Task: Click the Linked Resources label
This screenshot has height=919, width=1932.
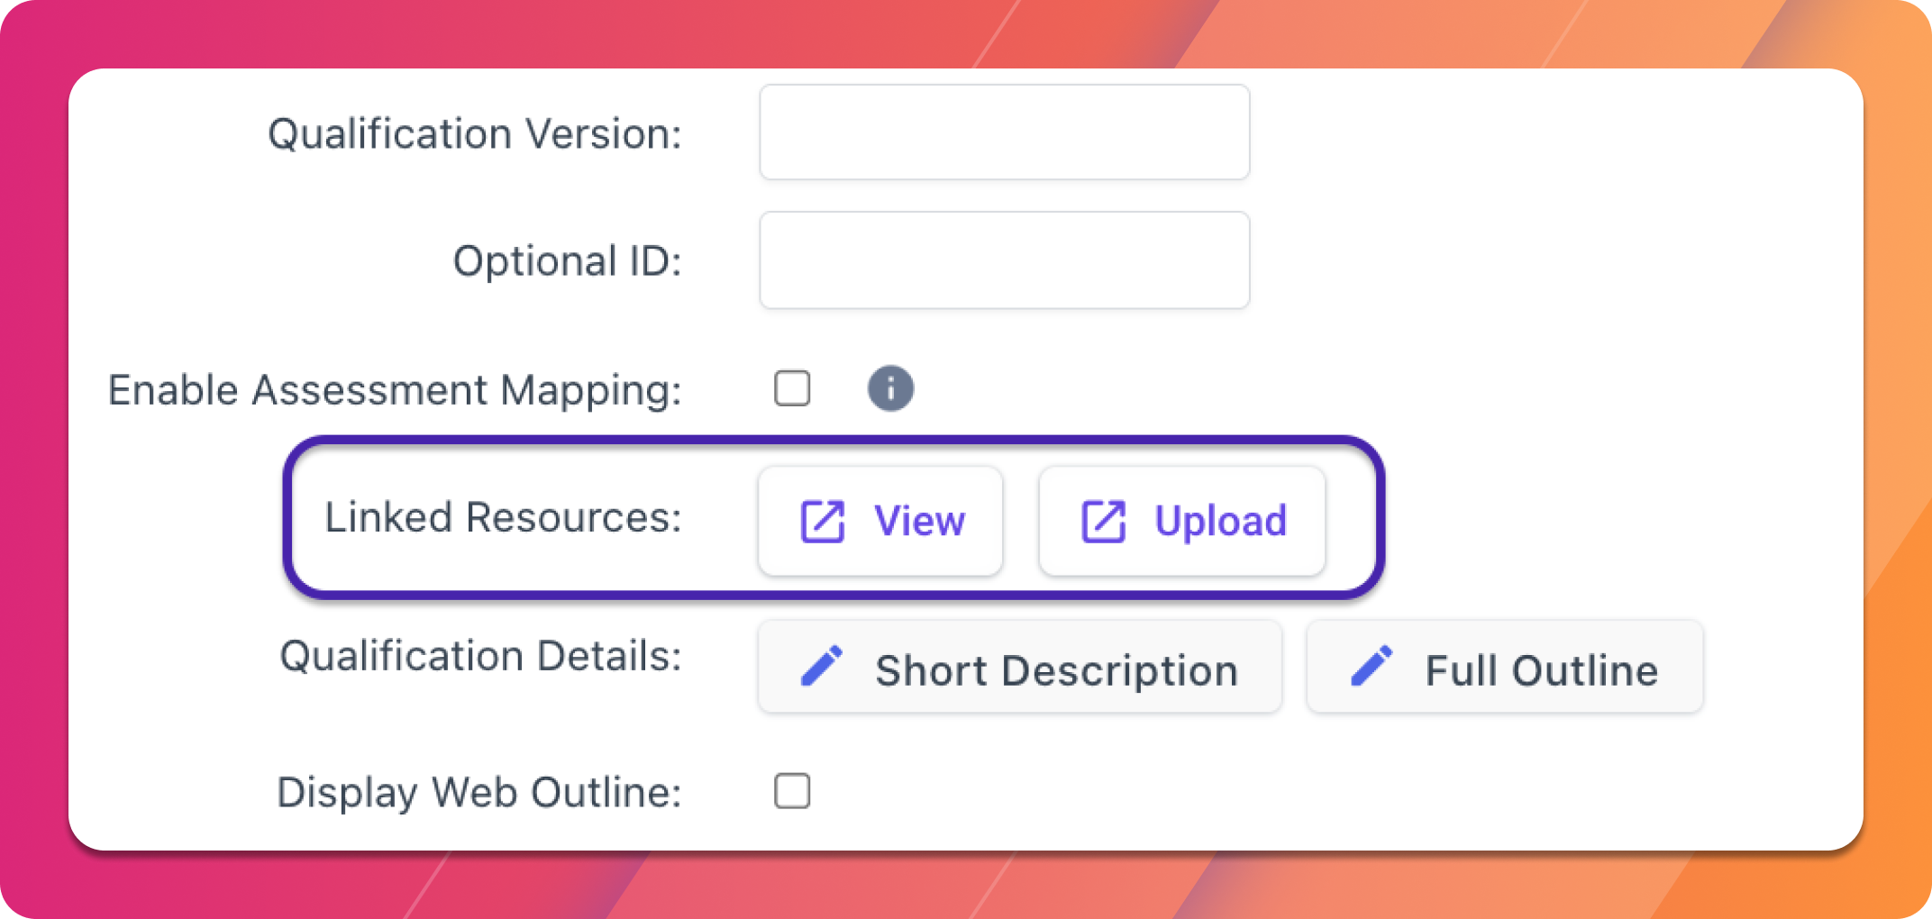Action: 503,517
